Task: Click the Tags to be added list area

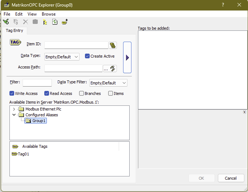Action: coord(193,70)
